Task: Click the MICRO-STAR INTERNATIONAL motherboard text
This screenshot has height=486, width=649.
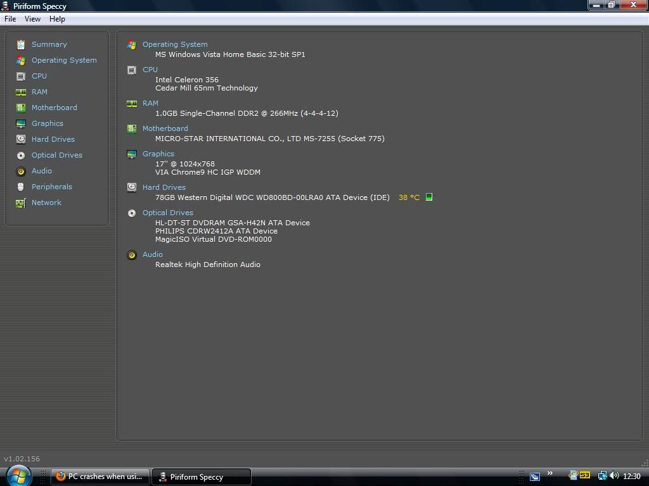Action: tap(270, 139)
